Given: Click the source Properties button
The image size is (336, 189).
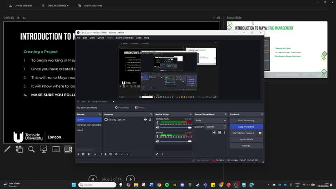Looking at the screenshot, I should coord(122,108).
